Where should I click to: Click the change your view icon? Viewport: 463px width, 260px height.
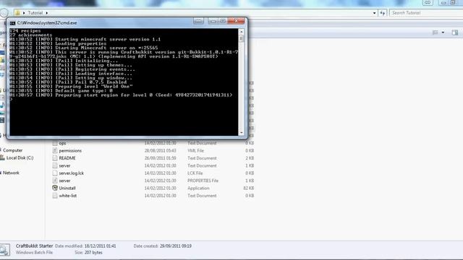[x=436, y=32]
